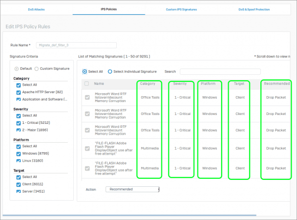Uncheck 1 - Critical (5212) severity

[18, 123]
